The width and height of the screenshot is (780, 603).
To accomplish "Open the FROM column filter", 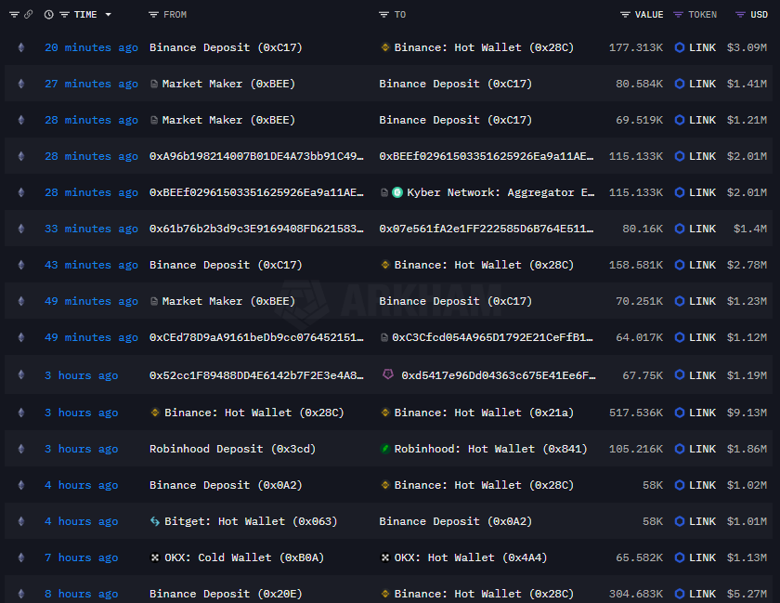I will pos(153,15).
